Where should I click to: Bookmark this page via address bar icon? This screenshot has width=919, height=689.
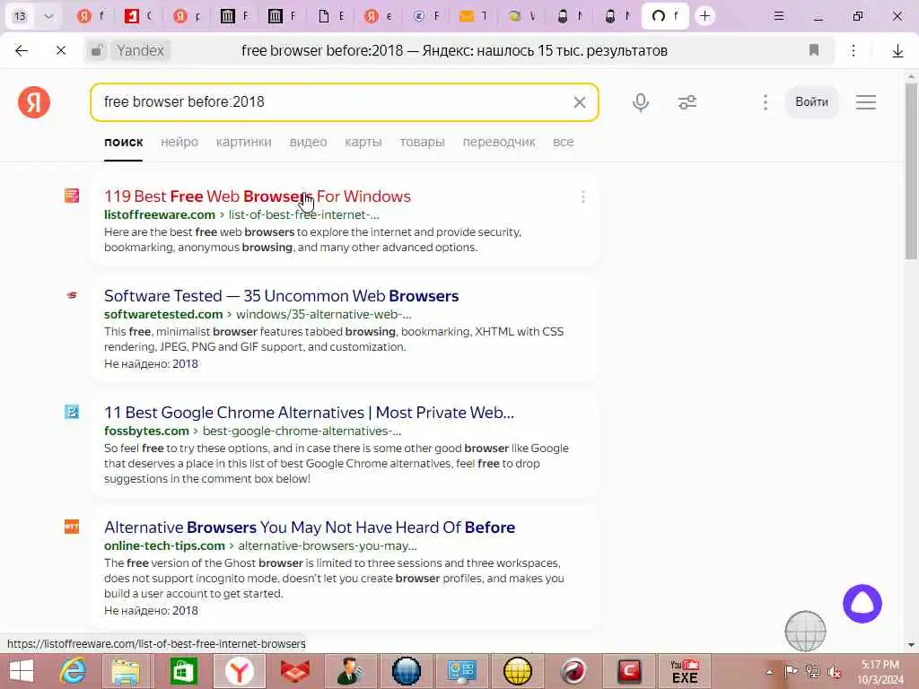[x=813, y=50]
